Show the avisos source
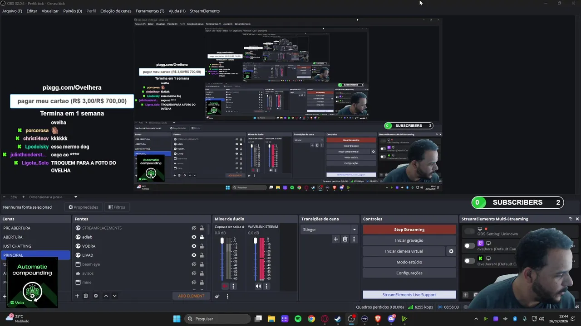The width and height of the screenshot is (581, 326). [194, 273]
